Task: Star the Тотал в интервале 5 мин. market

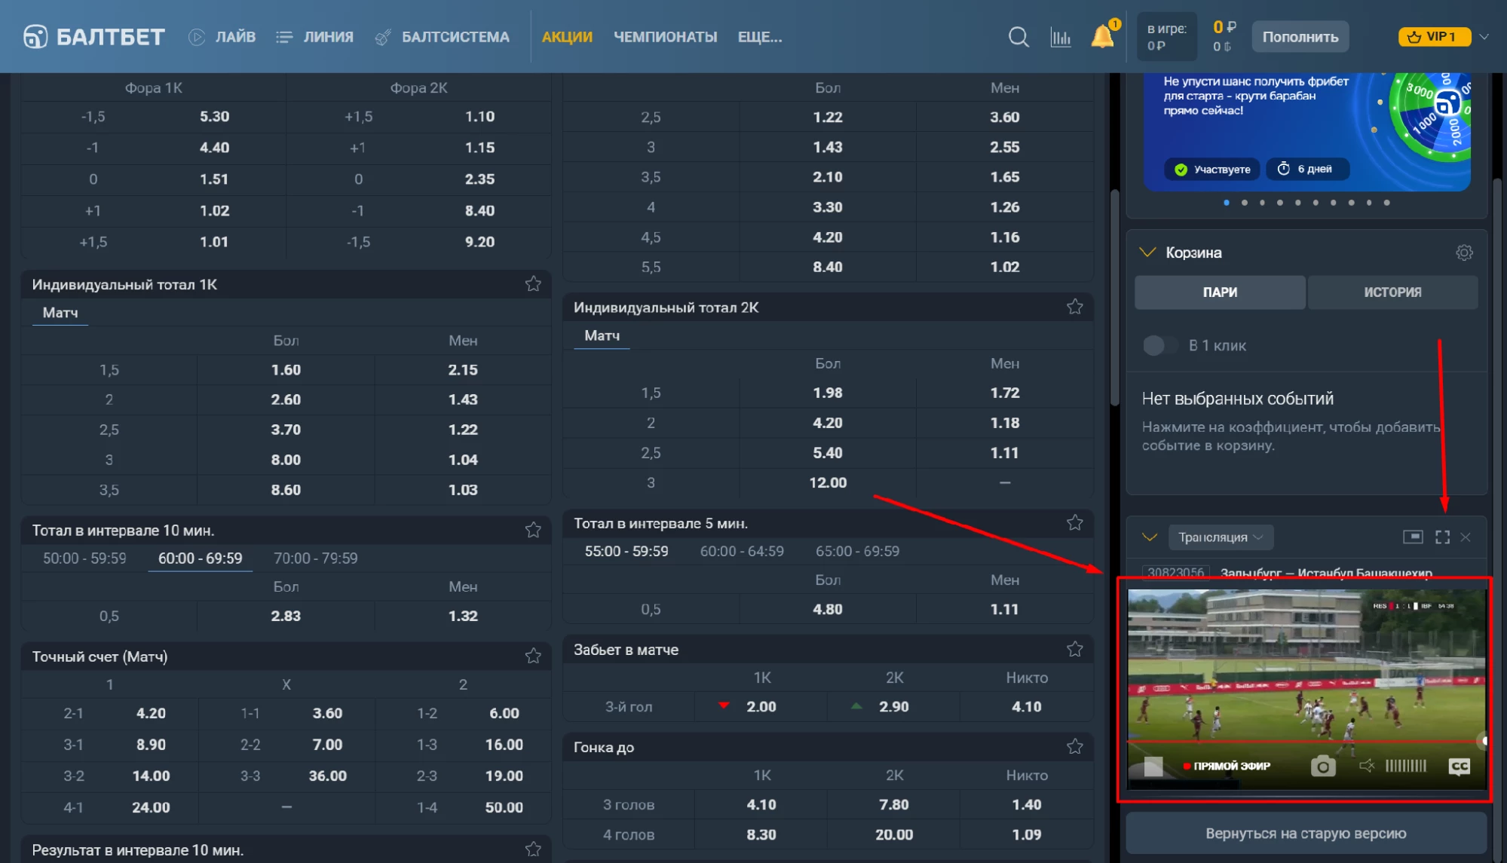Action: pyautogui.click(x=1075, y=522)
